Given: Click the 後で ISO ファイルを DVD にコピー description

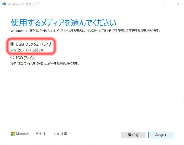Looking at the screenshot, I should point(45,64).
